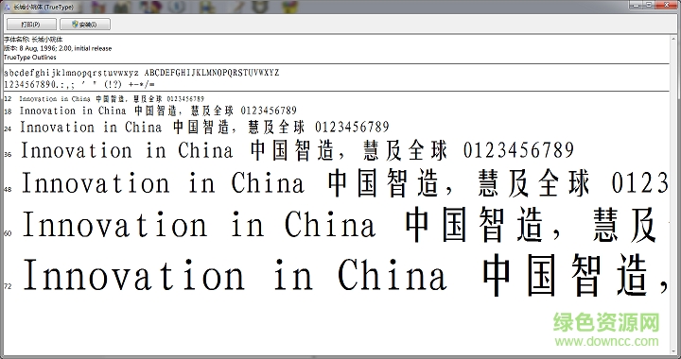Click the size label '72'
This screenshot has height=359, width=681.
pos(8,286)
